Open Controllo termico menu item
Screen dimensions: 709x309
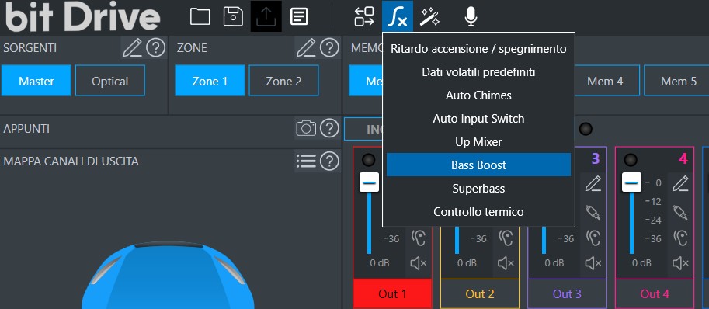(x=478, y=211)
